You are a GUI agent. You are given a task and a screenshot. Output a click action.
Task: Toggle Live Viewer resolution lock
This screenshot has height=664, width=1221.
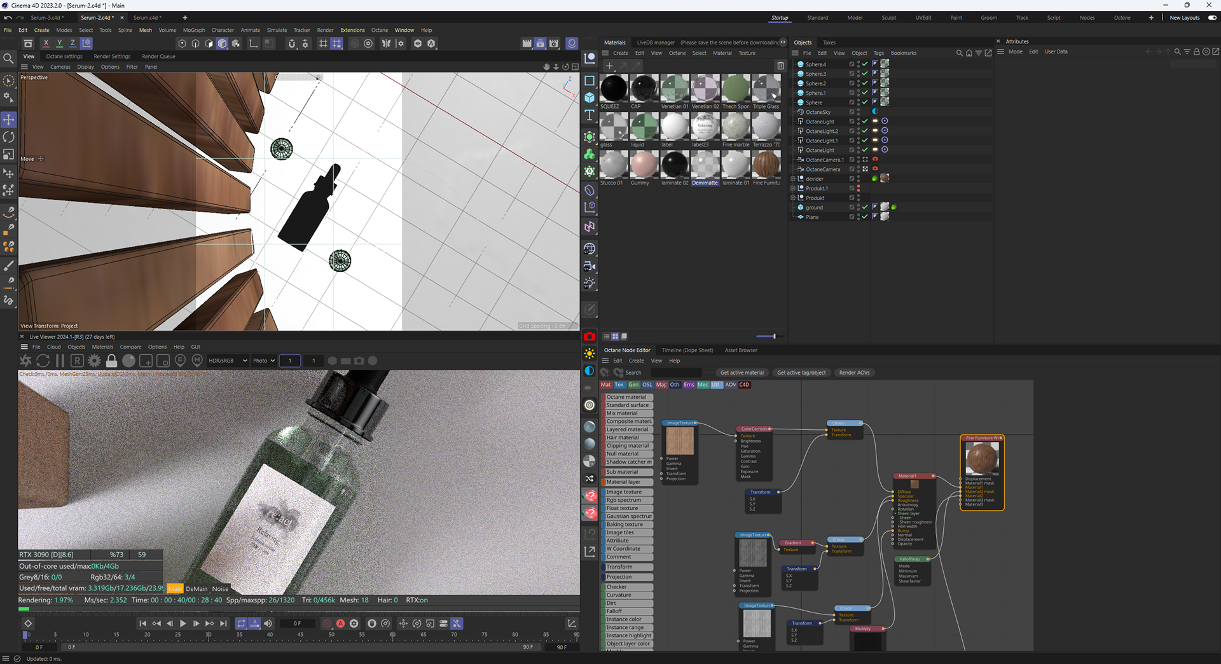coord(111,361)
